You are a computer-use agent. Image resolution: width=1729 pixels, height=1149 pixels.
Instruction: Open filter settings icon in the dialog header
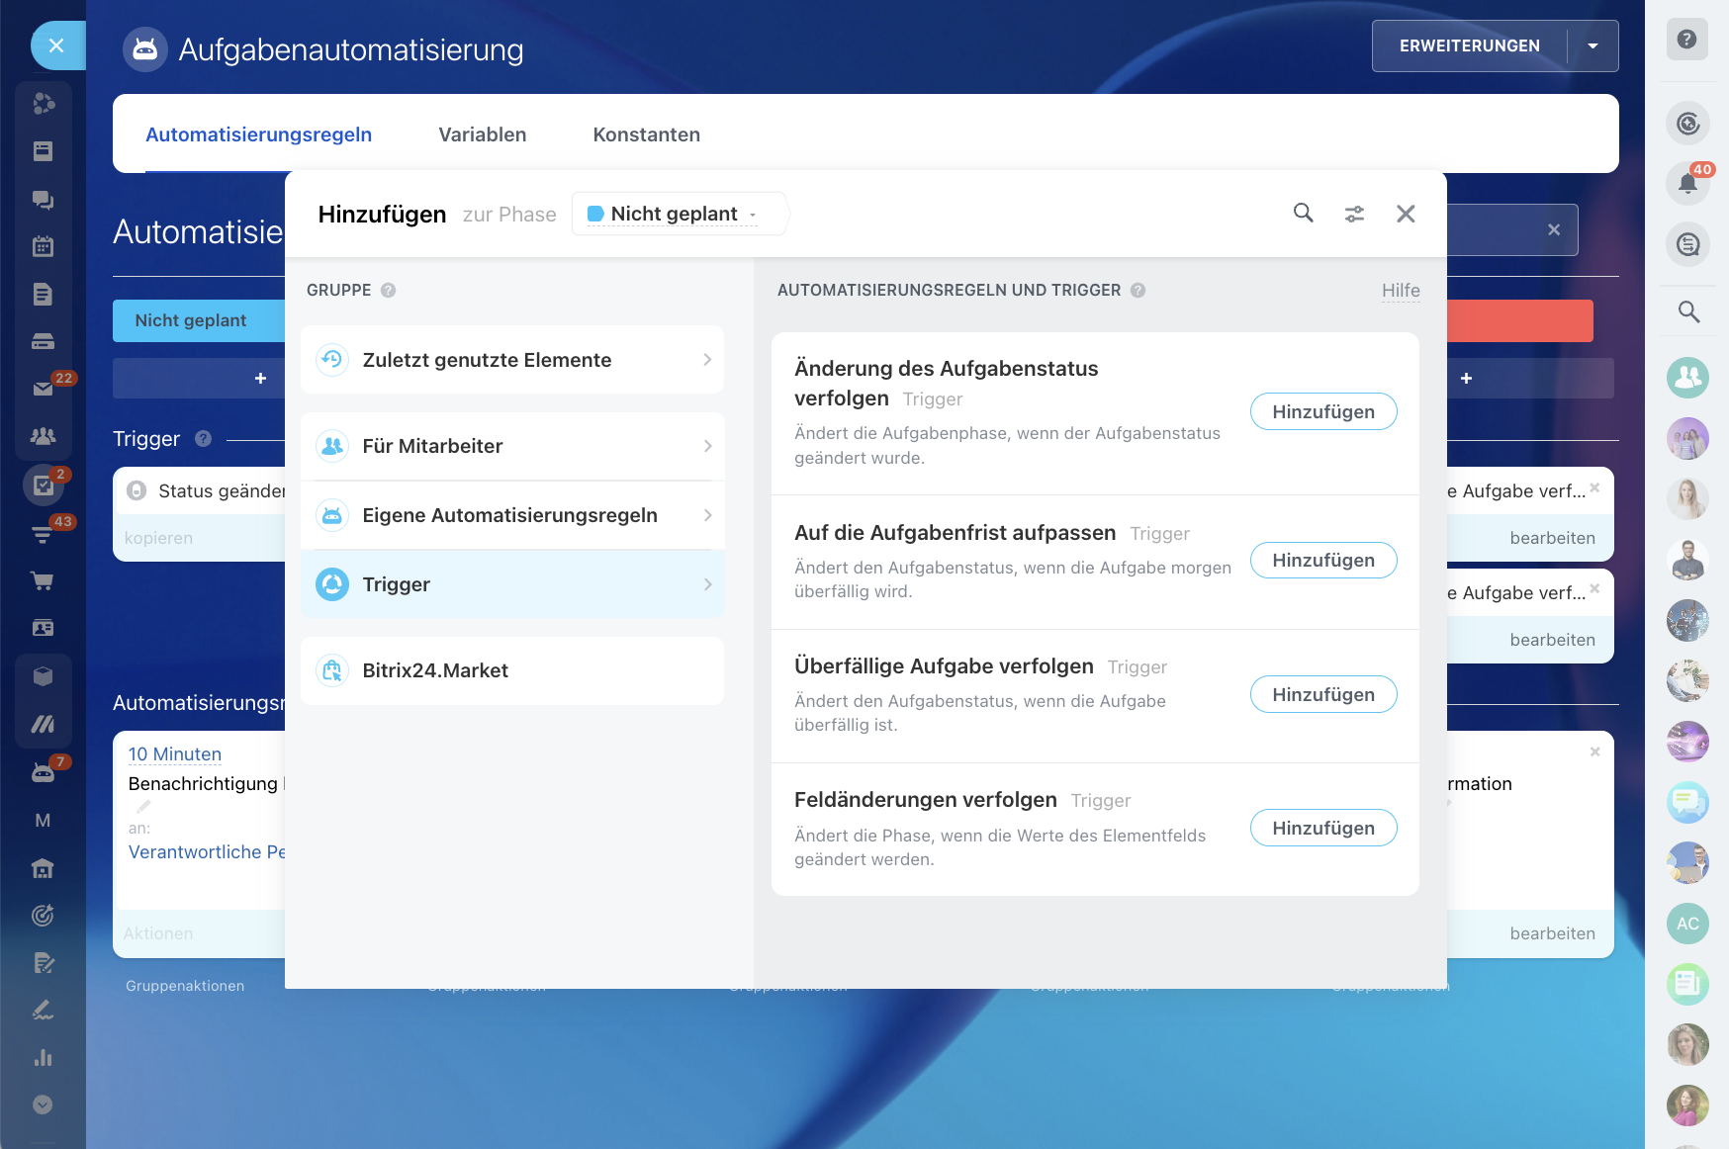pos(1354,214)
